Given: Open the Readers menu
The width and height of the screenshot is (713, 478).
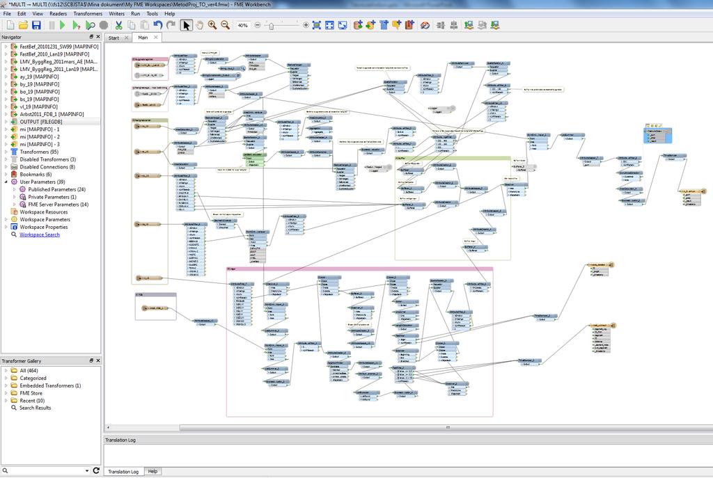Looking at the screenshot, I should click(x=58, y=14).
